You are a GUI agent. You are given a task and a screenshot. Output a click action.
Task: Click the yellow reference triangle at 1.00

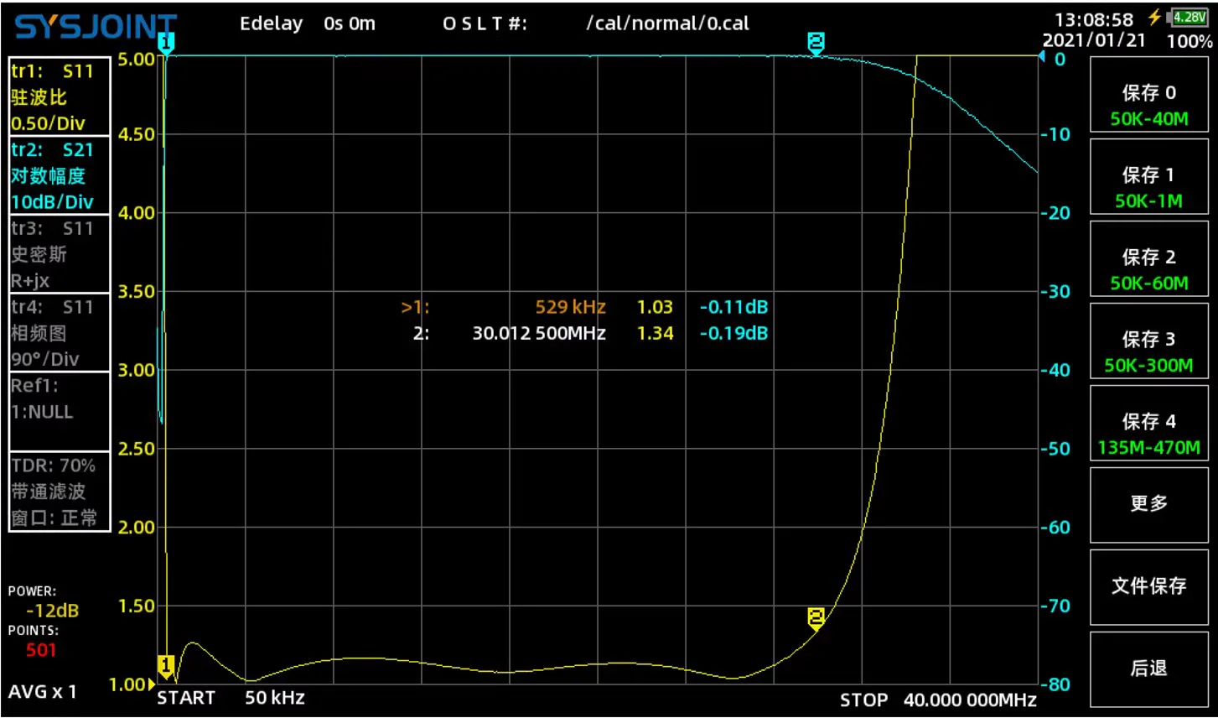pyautogui.click(x=153, y=684)
